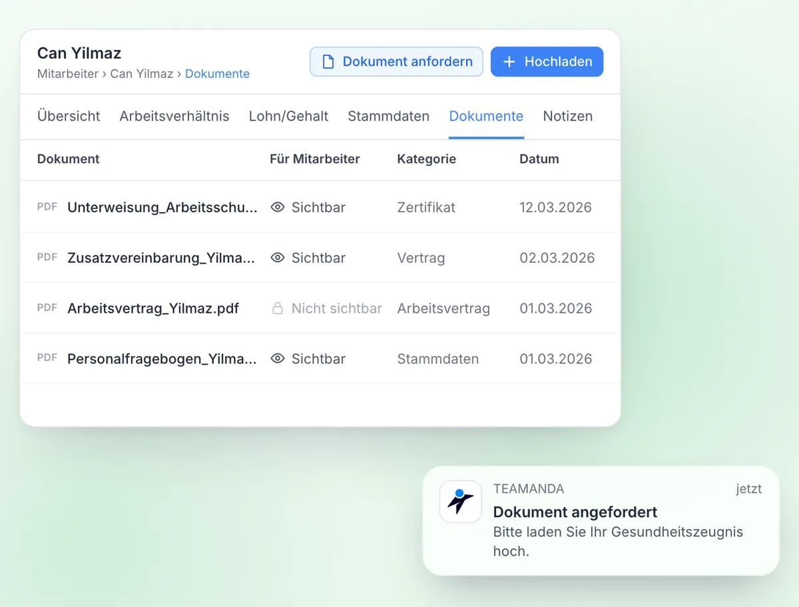The width and height of the screenshot is (799, 607).
Task: Click the Gesundheitszeugnis notification message
Action: pyautogui.click(x=618, y=542)
